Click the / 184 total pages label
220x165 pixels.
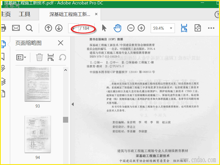84,28
